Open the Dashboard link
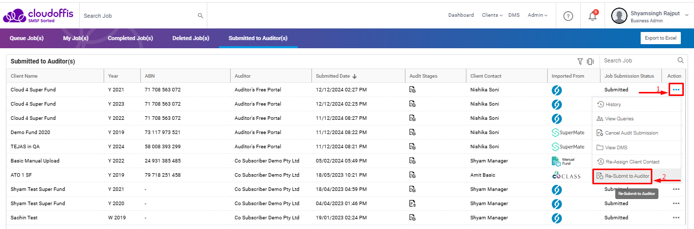 [x=461, y=15]
